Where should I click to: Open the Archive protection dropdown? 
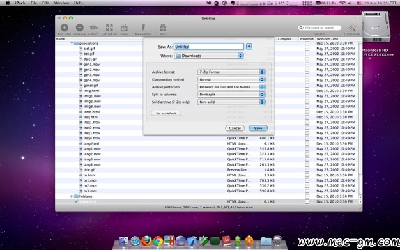[231, 87]
